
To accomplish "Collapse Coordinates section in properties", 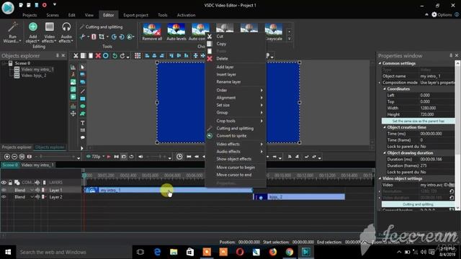I will (385, 89).
